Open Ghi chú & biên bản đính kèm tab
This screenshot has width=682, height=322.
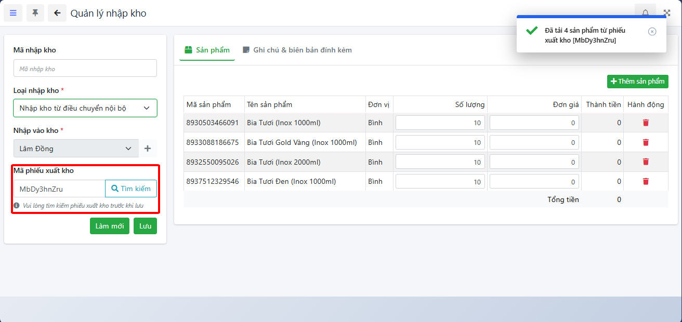pos(297,50)
